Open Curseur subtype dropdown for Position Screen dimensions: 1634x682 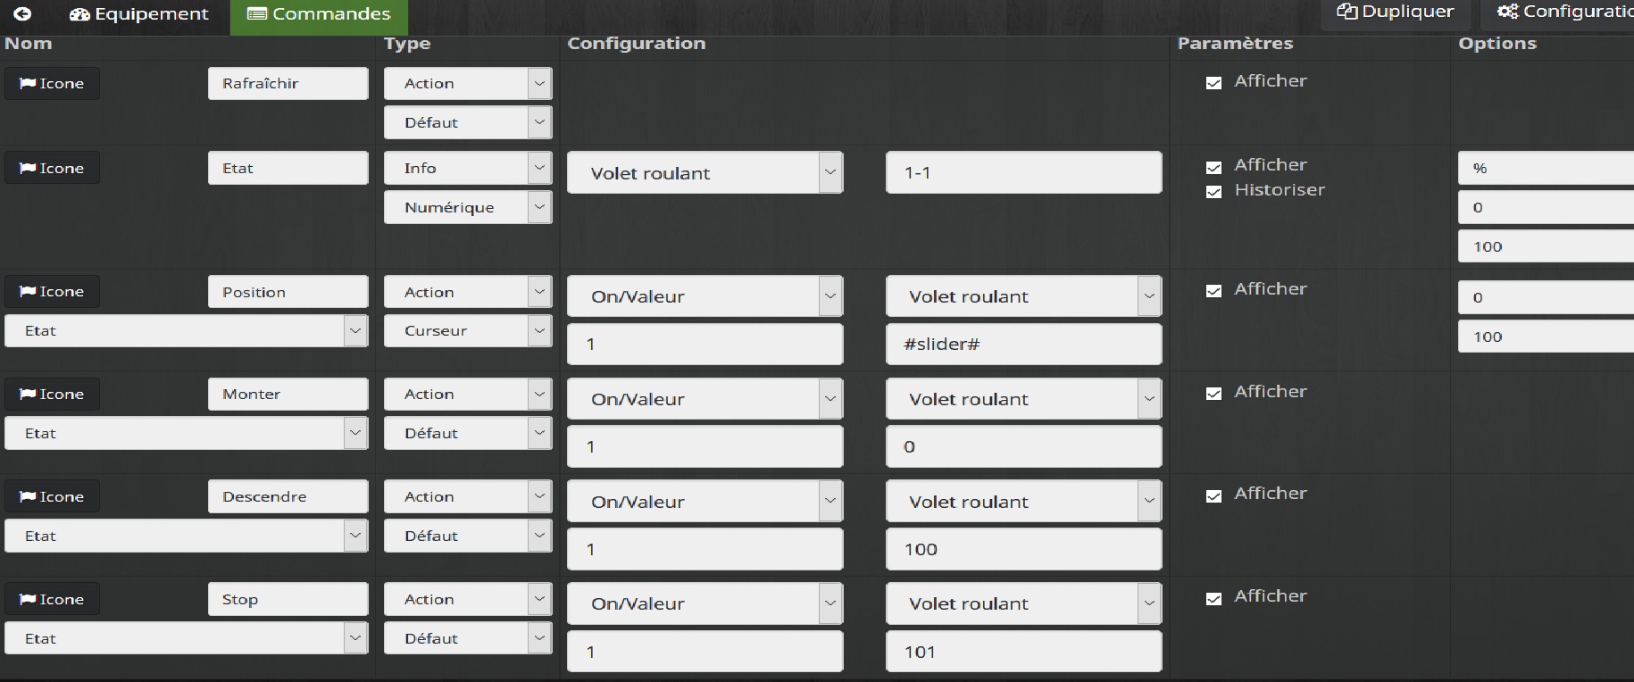click(468, 330)
